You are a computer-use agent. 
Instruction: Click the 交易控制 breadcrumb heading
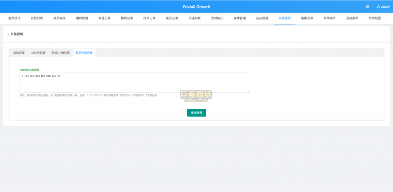click(x=17, y=34)
